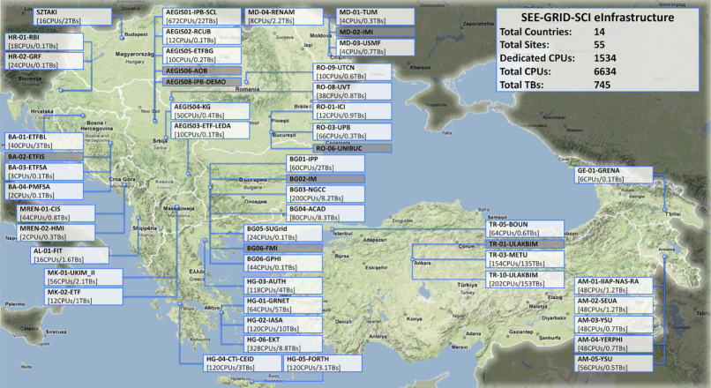The width and height of the screenshot is (711, 388).
Task: Click the Budapest map marker dot
Action: [122, 38]
